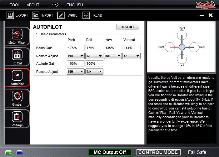Expand Yaw Remote Adjust dropdown
This screenshot has width=219, height=157.
tap(113, 56)
